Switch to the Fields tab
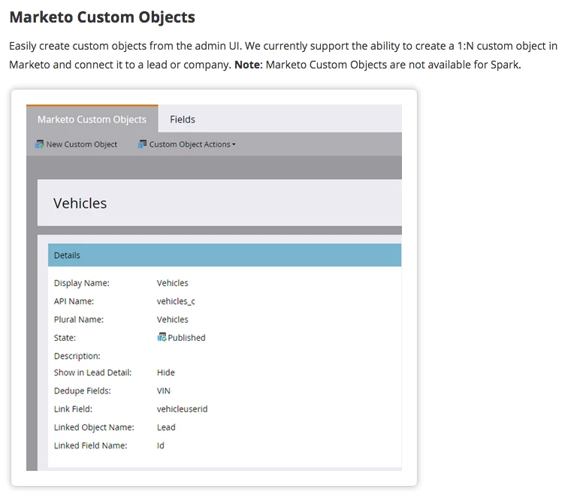Viewport: 568px width, 501px height. (x=183, y=120)
